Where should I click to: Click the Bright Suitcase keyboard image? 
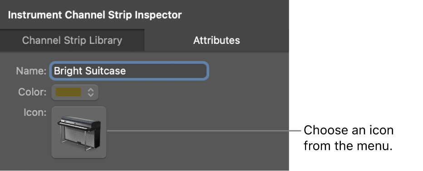point(79,133)
